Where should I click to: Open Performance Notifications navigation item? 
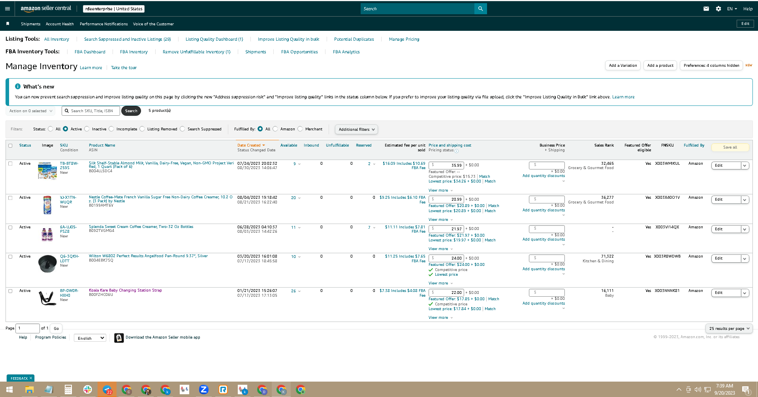coord(103,24)
